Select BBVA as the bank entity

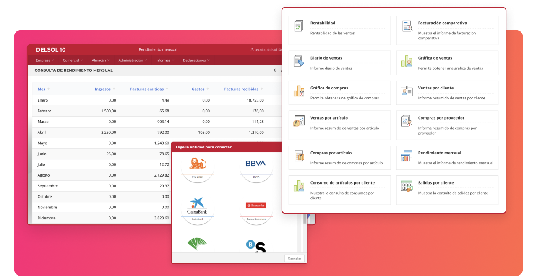point(256,165)
